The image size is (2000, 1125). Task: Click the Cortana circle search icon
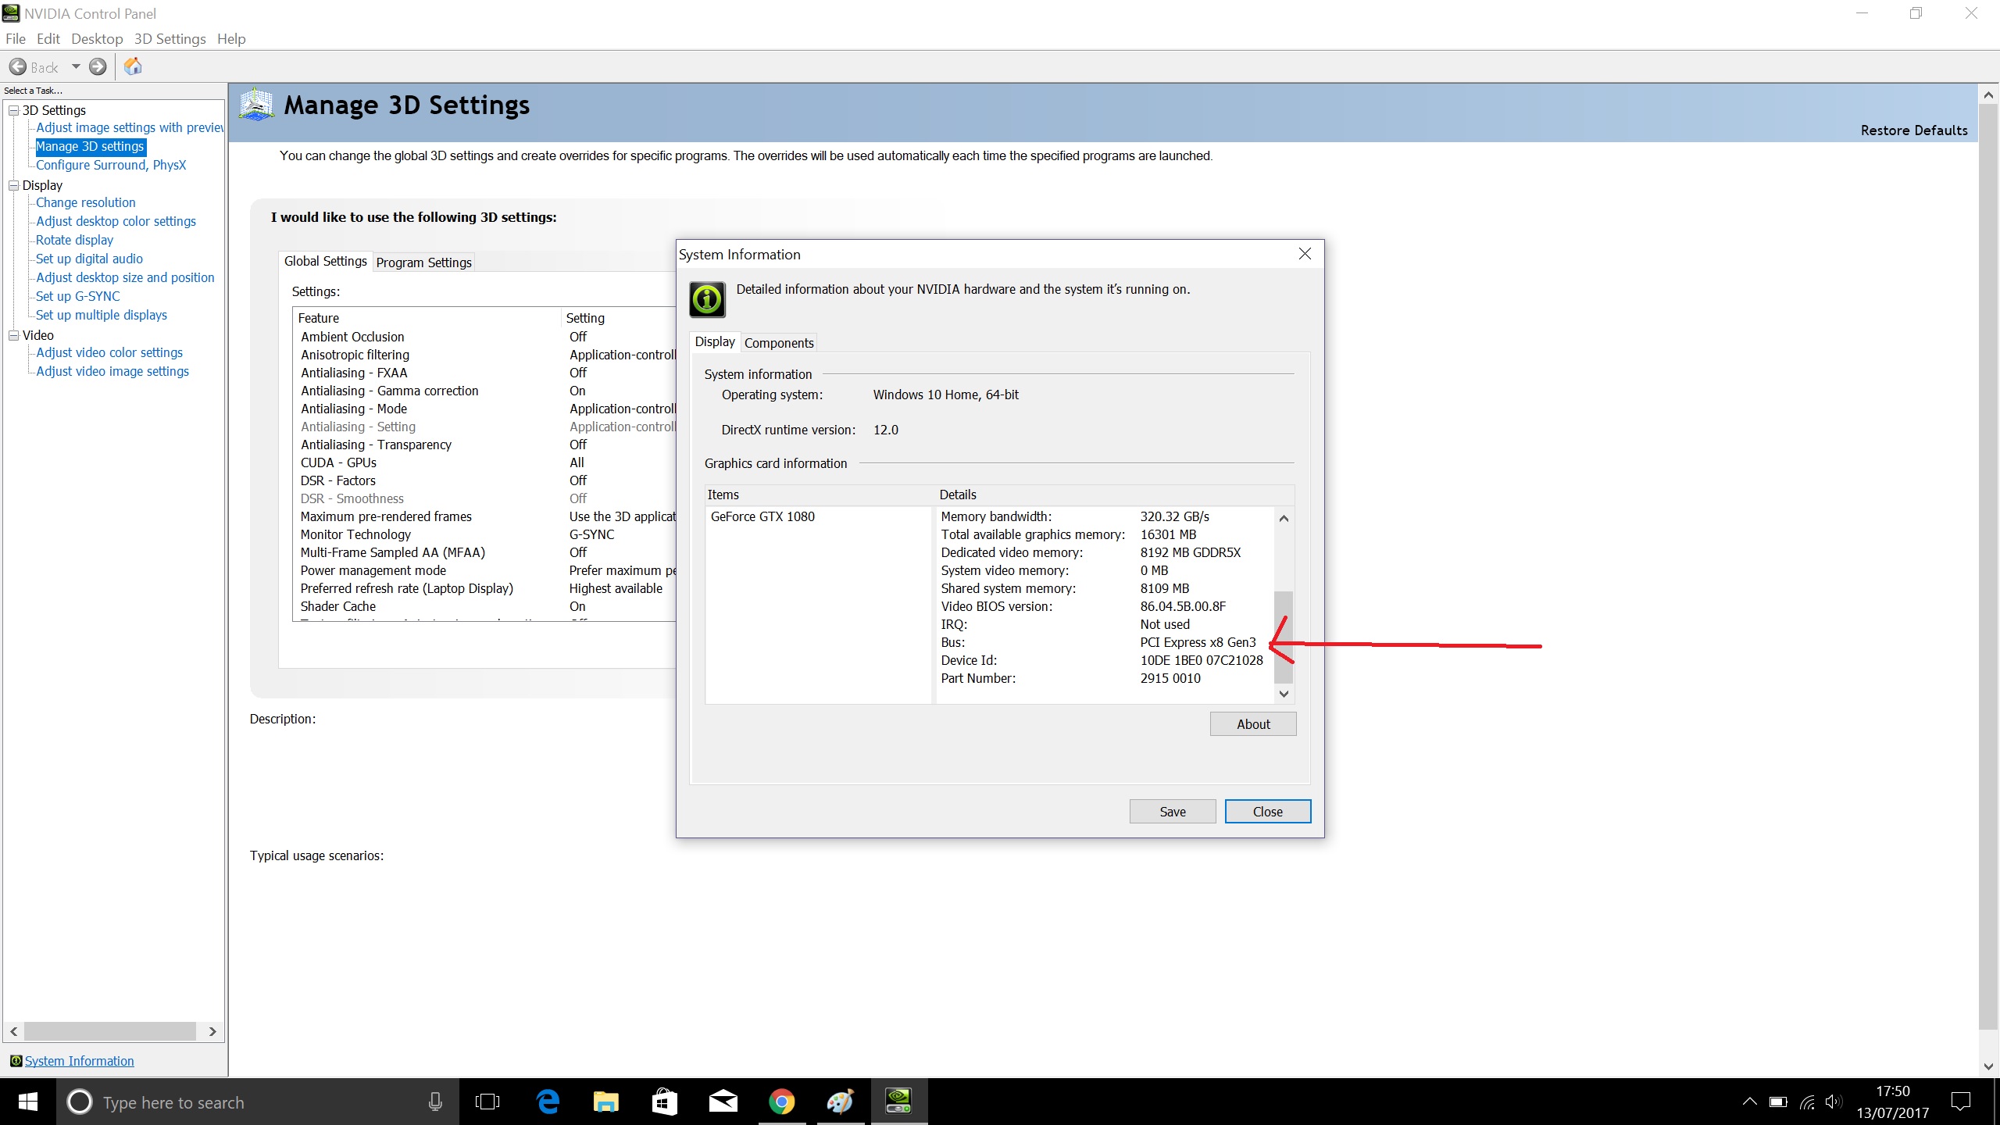[x=79, y=1102]
